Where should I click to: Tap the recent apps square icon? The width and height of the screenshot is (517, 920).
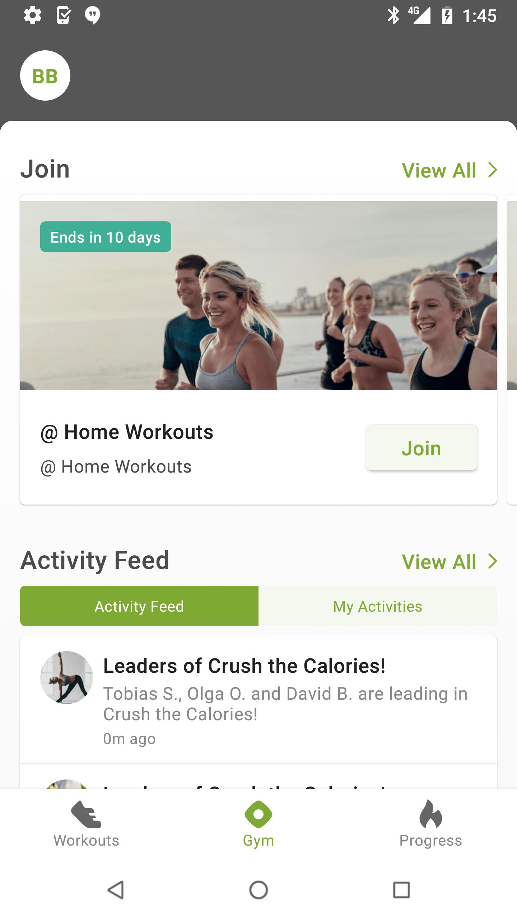401,890
